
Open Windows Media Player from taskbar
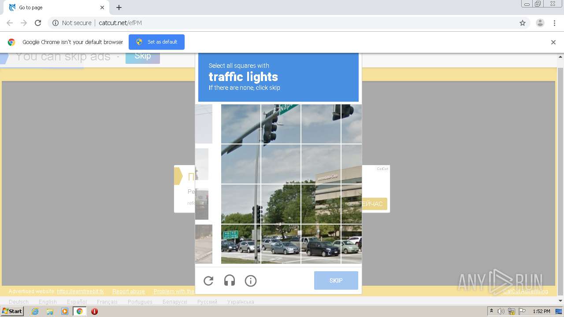coord(65,311)
